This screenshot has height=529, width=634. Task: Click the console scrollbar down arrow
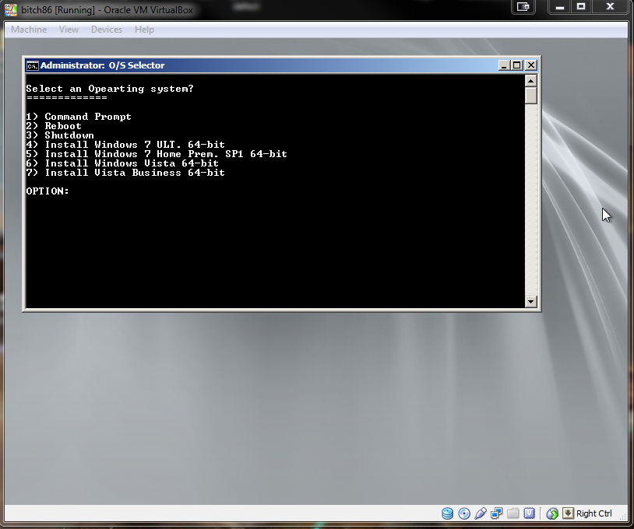531,301
